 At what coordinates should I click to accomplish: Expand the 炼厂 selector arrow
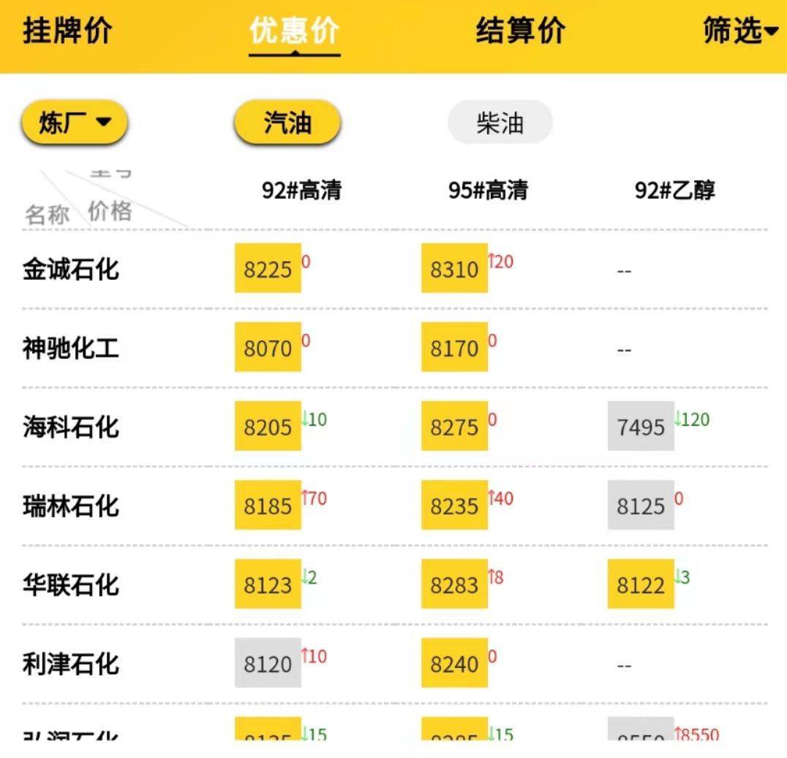[x=103, y=122]
